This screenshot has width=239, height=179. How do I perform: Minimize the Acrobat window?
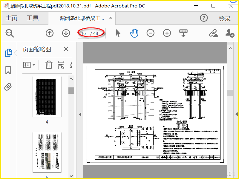[x=196, y=6]
